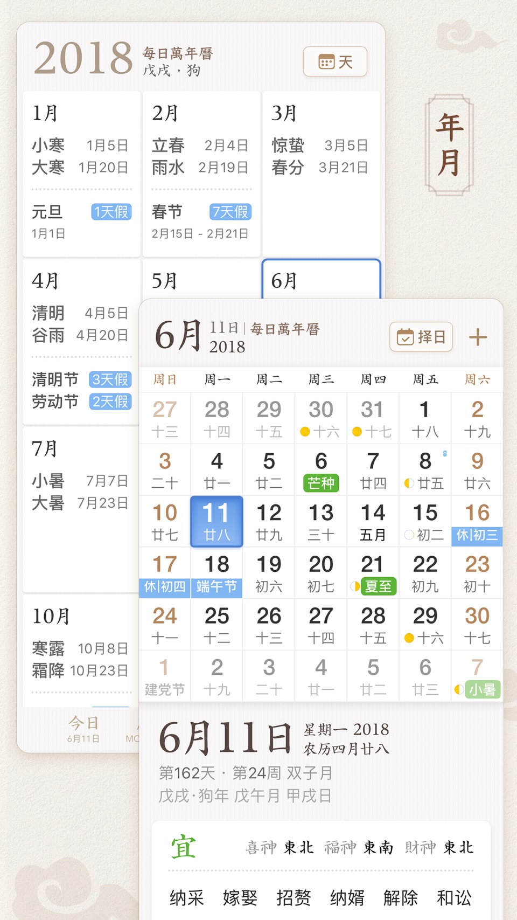Select July 1 建党节 date cell

click(165, 676)
